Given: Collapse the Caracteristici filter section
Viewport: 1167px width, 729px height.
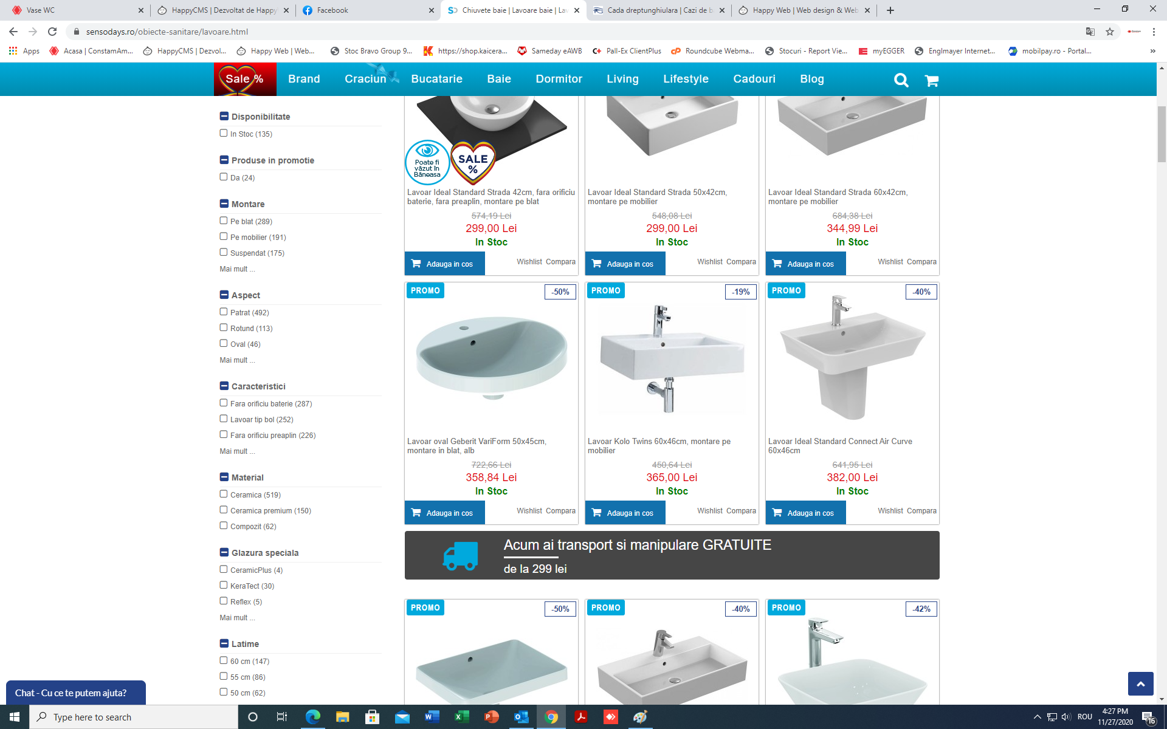Looking at the screenshot, I should pyautogui.click(x=224, y=386).
